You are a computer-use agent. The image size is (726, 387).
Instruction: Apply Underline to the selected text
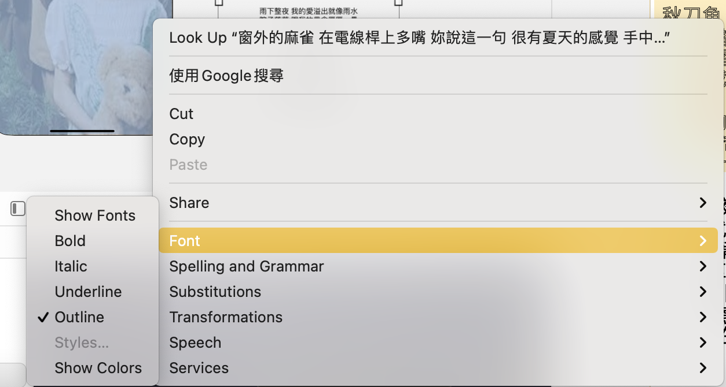88,292
